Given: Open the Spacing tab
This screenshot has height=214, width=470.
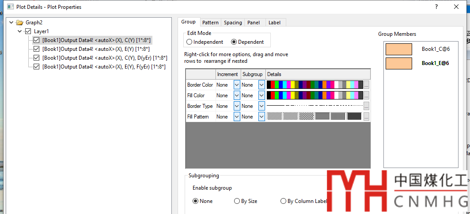Looking at the screenshot, I should click(x=233, y=23).
